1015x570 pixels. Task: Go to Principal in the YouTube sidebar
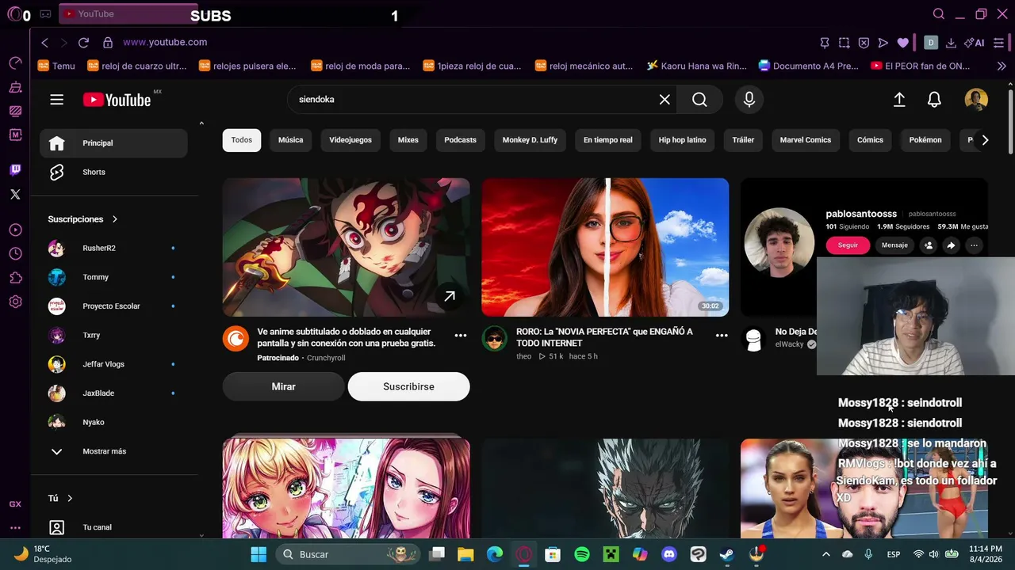pos(113,143)
